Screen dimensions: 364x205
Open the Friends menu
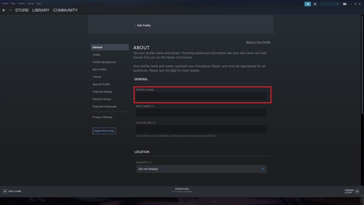[21, 3]
